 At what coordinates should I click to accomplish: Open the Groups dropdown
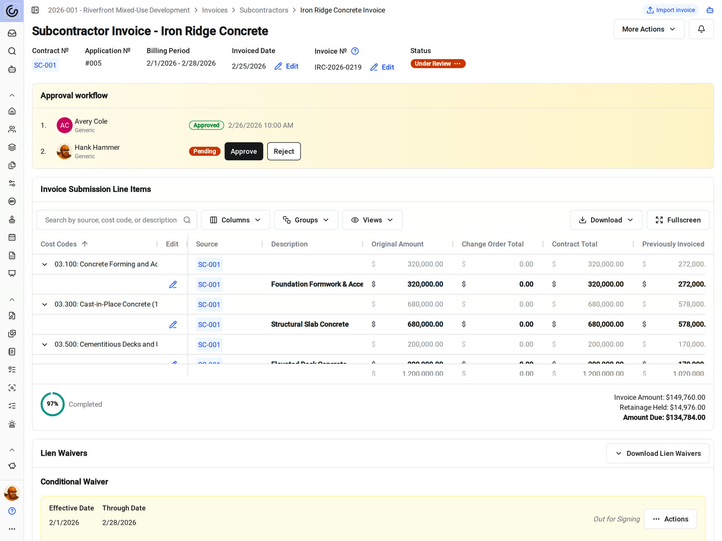pyautogui.click(x=306, y=220)
